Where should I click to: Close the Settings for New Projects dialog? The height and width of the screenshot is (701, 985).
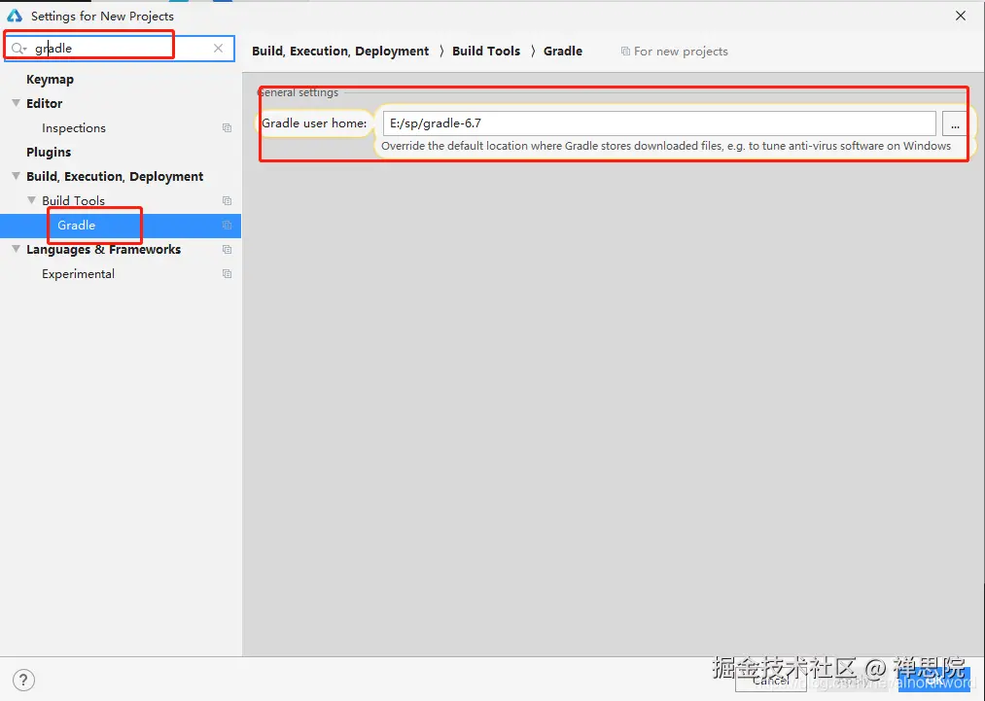961,16
